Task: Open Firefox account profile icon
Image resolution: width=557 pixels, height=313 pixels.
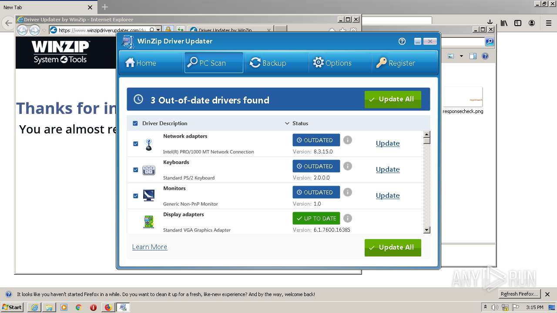Action: pos(532,23)
